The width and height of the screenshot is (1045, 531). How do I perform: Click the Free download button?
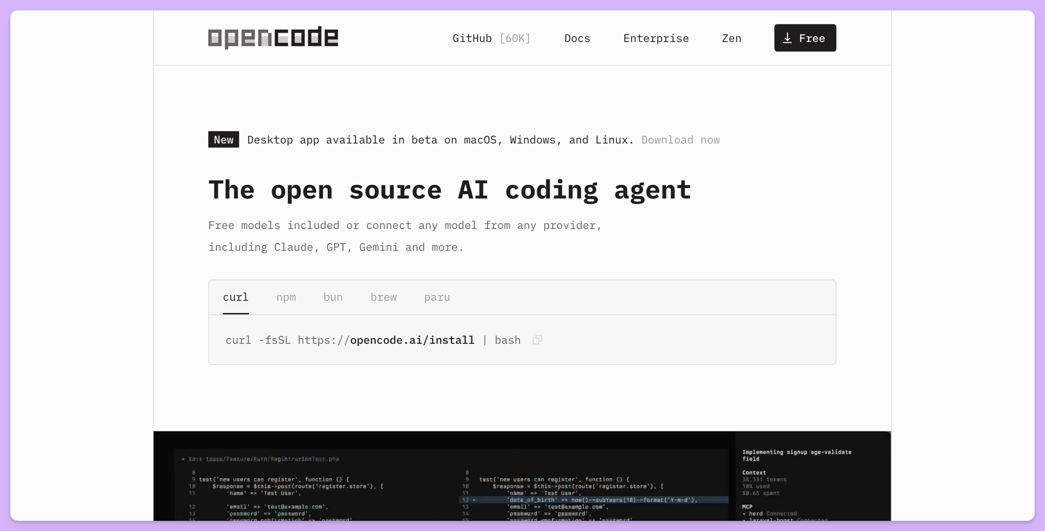point(805,38)
